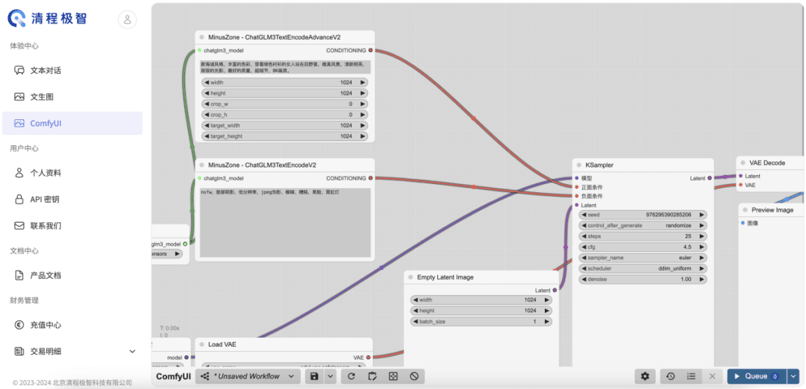Click the user avatar icon
The width and height of the screenshot is (806, 389).
click(x=128, y=20)
